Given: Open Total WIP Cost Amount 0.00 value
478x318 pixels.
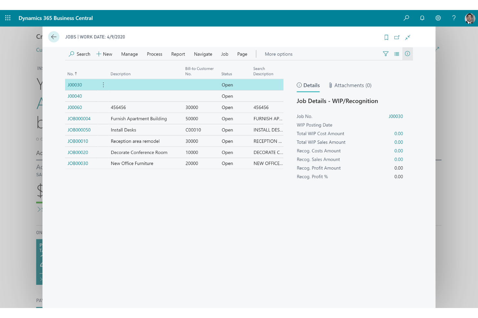Looking at the screenshot, I should pyautogui.click(x=399, y=133).
